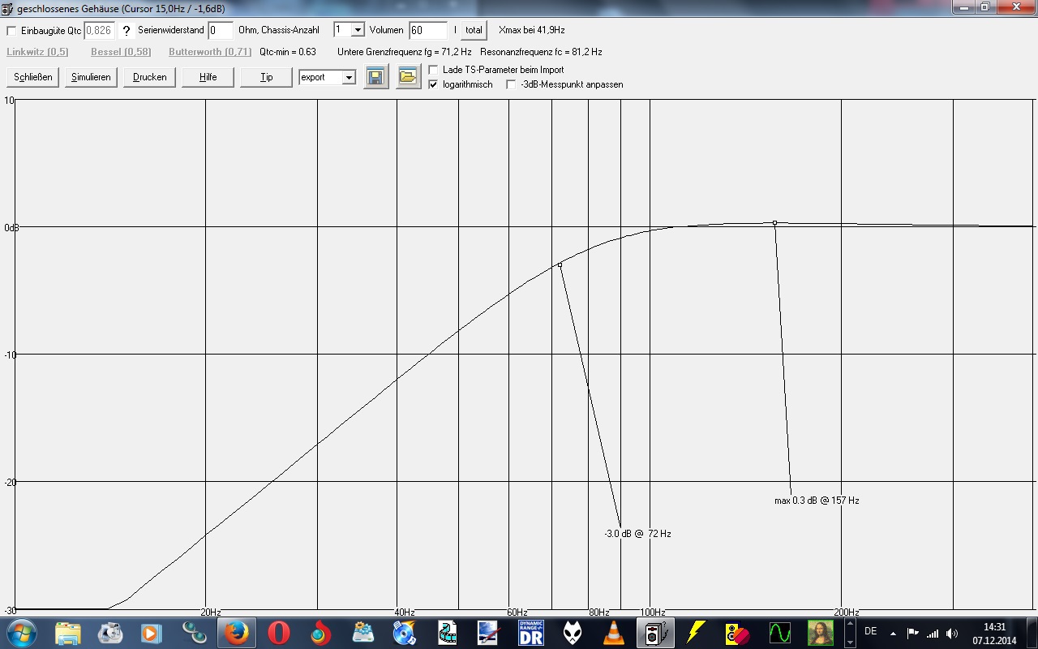
Task: Click the Drucken button
Action: [150, 77]
